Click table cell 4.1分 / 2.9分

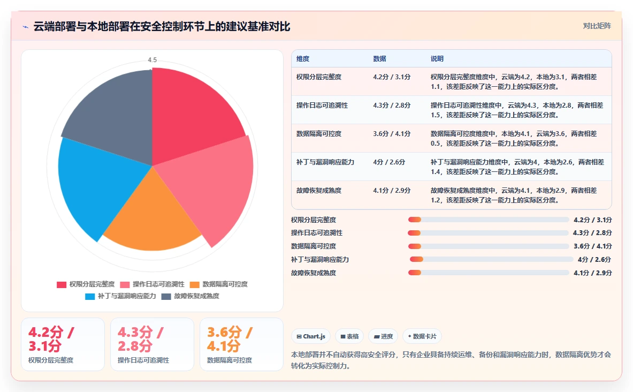[392, 190]
